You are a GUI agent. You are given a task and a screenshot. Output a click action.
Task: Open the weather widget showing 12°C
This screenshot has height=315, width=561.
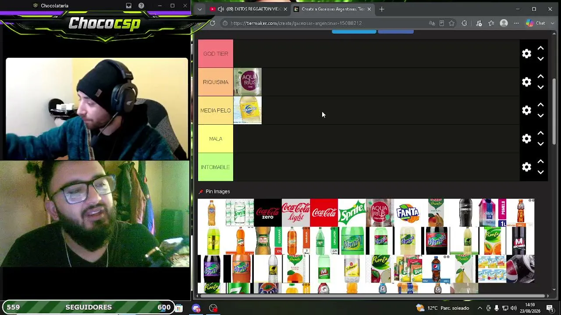tap(443, 308)
